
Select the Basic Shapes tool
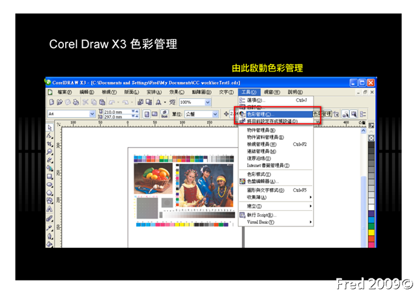pyautogui.click(x=50, y=201)
